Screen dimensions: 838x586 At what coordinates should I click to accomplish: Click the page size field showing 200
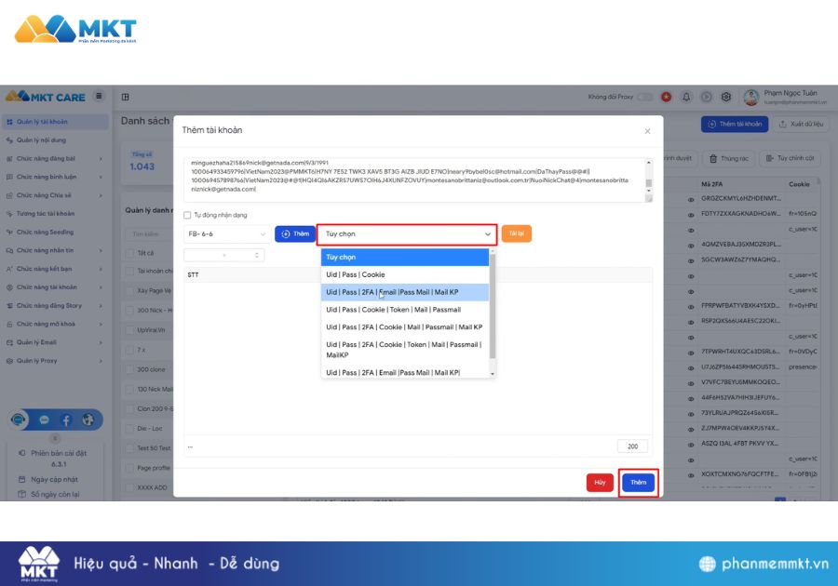(x=632, y=446)
